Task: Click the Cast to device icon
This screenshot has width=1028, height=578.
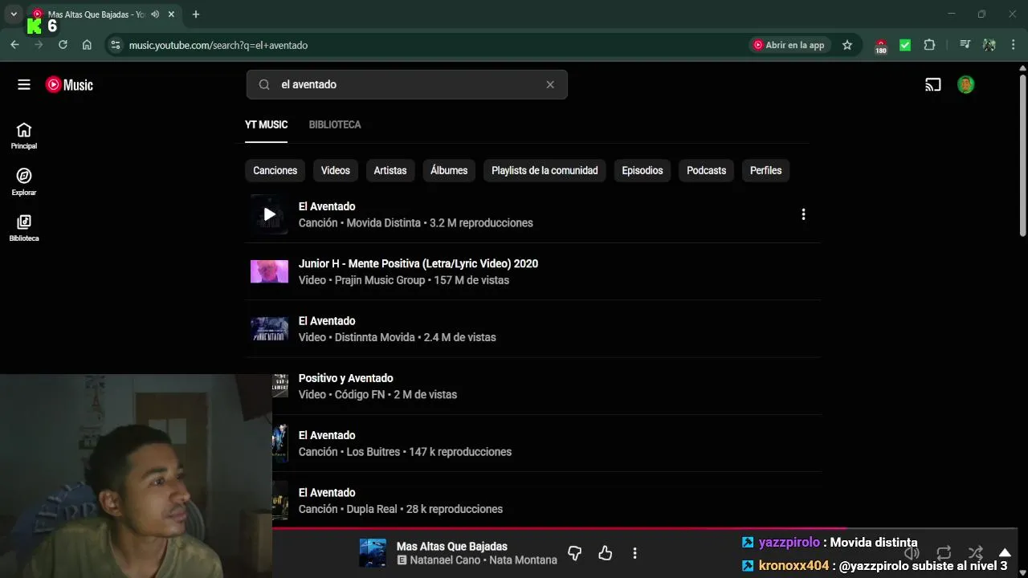Action: [932, 84]
